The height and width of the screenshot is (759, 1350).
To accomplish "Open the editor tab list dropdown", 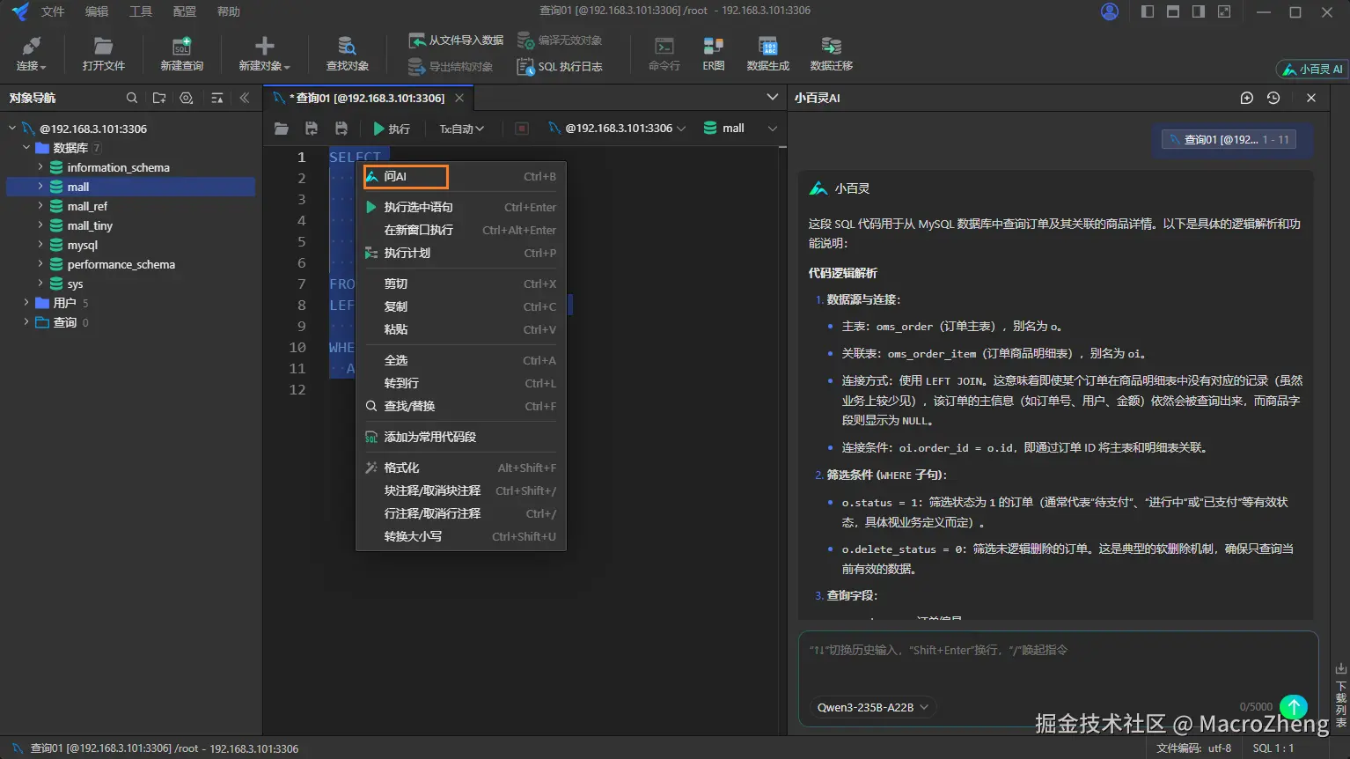I will coord(772,97).
